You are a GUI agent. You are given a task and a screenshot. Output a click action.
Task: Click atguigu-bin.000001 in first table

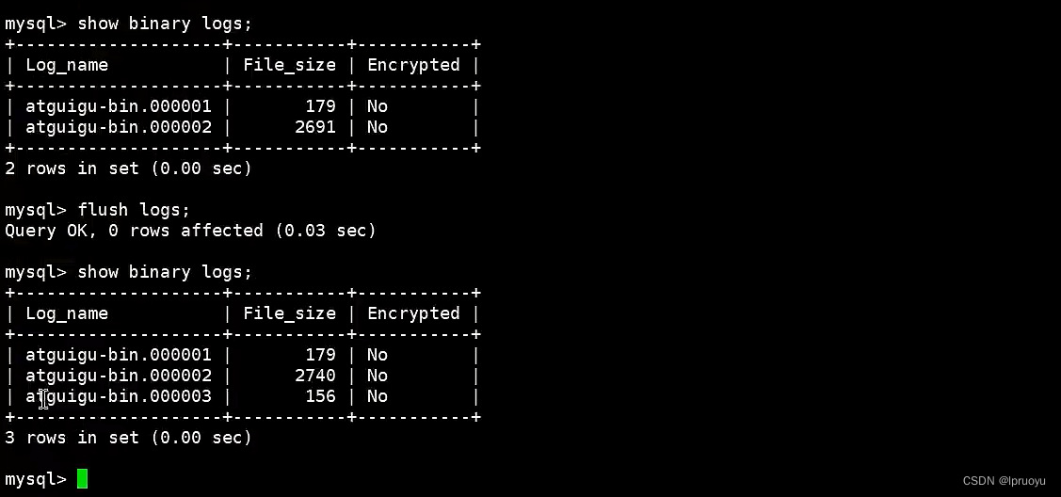(x=119, y=107)
